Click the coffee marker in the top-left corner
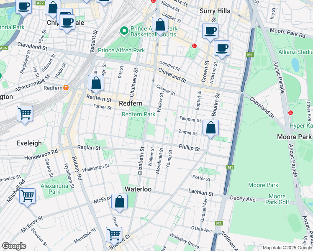 [24, 6]
